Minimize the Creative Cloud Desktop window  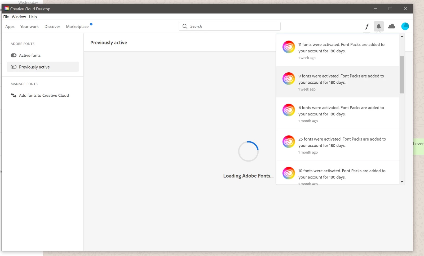coord(375,9)
